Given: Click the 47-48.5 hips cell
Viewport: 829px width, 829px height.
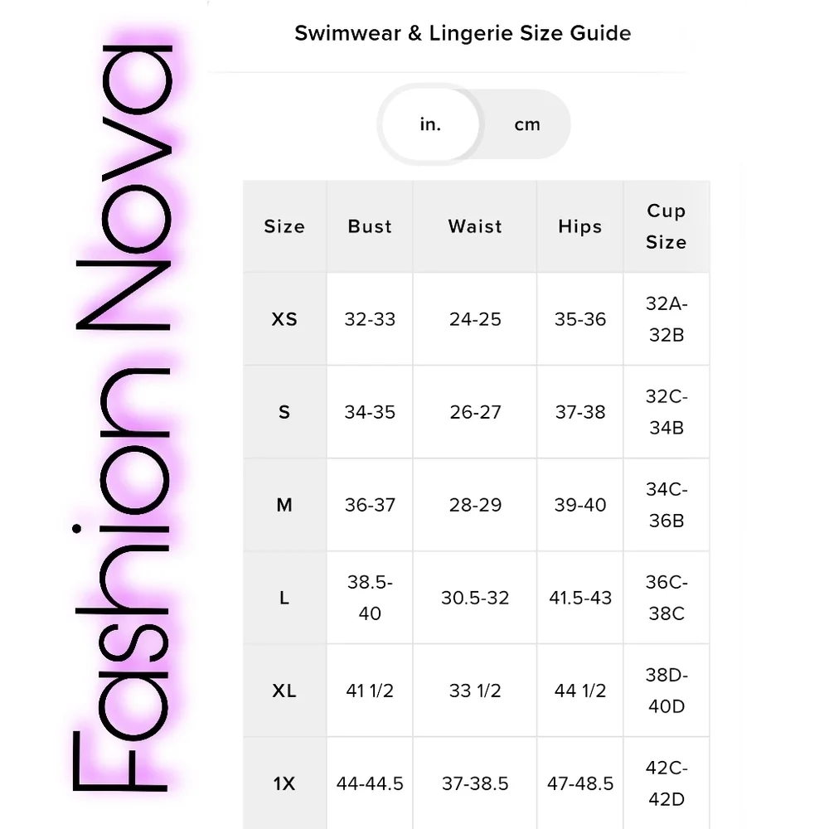Looking at the screenshot, I should pyautogui.click(x=580, y=783).
